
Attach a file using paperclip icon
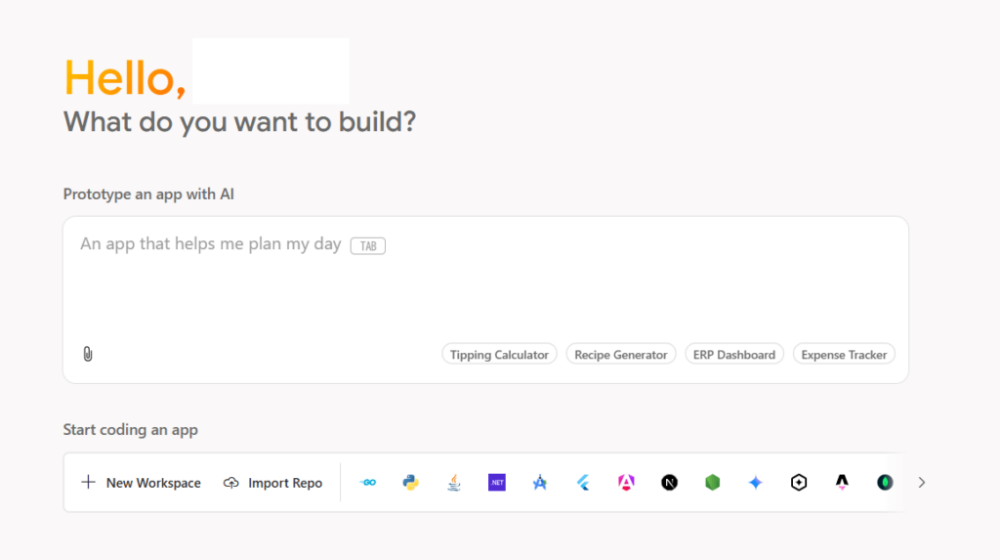(88, 354)
